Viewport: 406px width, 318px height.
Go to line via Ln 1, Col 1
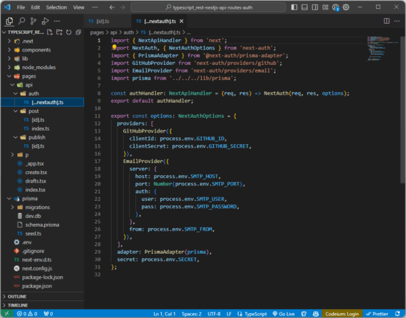pyautogui.click(x=164, y=313)
